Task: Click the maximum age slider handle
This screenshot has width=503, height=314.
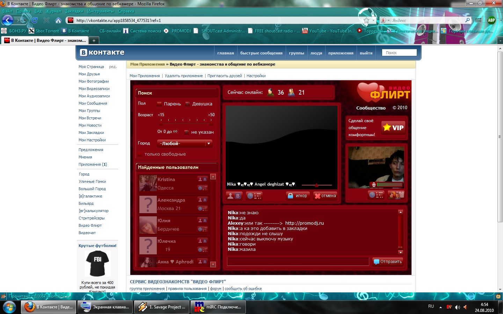Action: [211, 124]
